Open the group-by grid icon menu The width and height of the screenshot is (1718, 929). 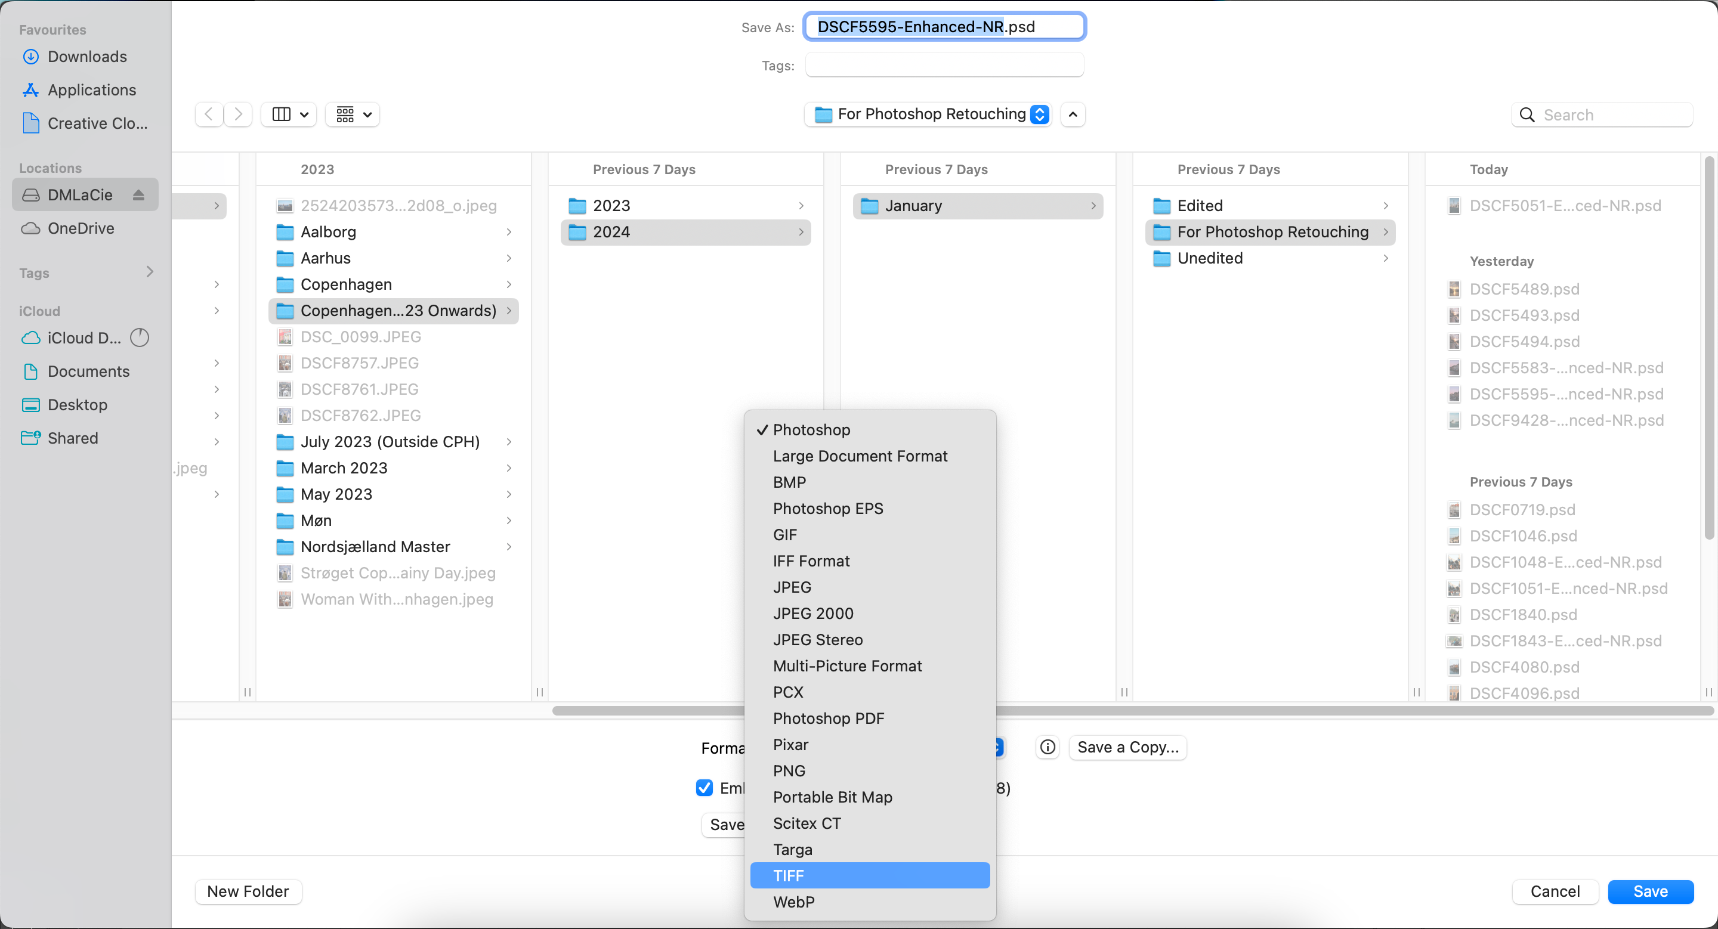point(353,114)
